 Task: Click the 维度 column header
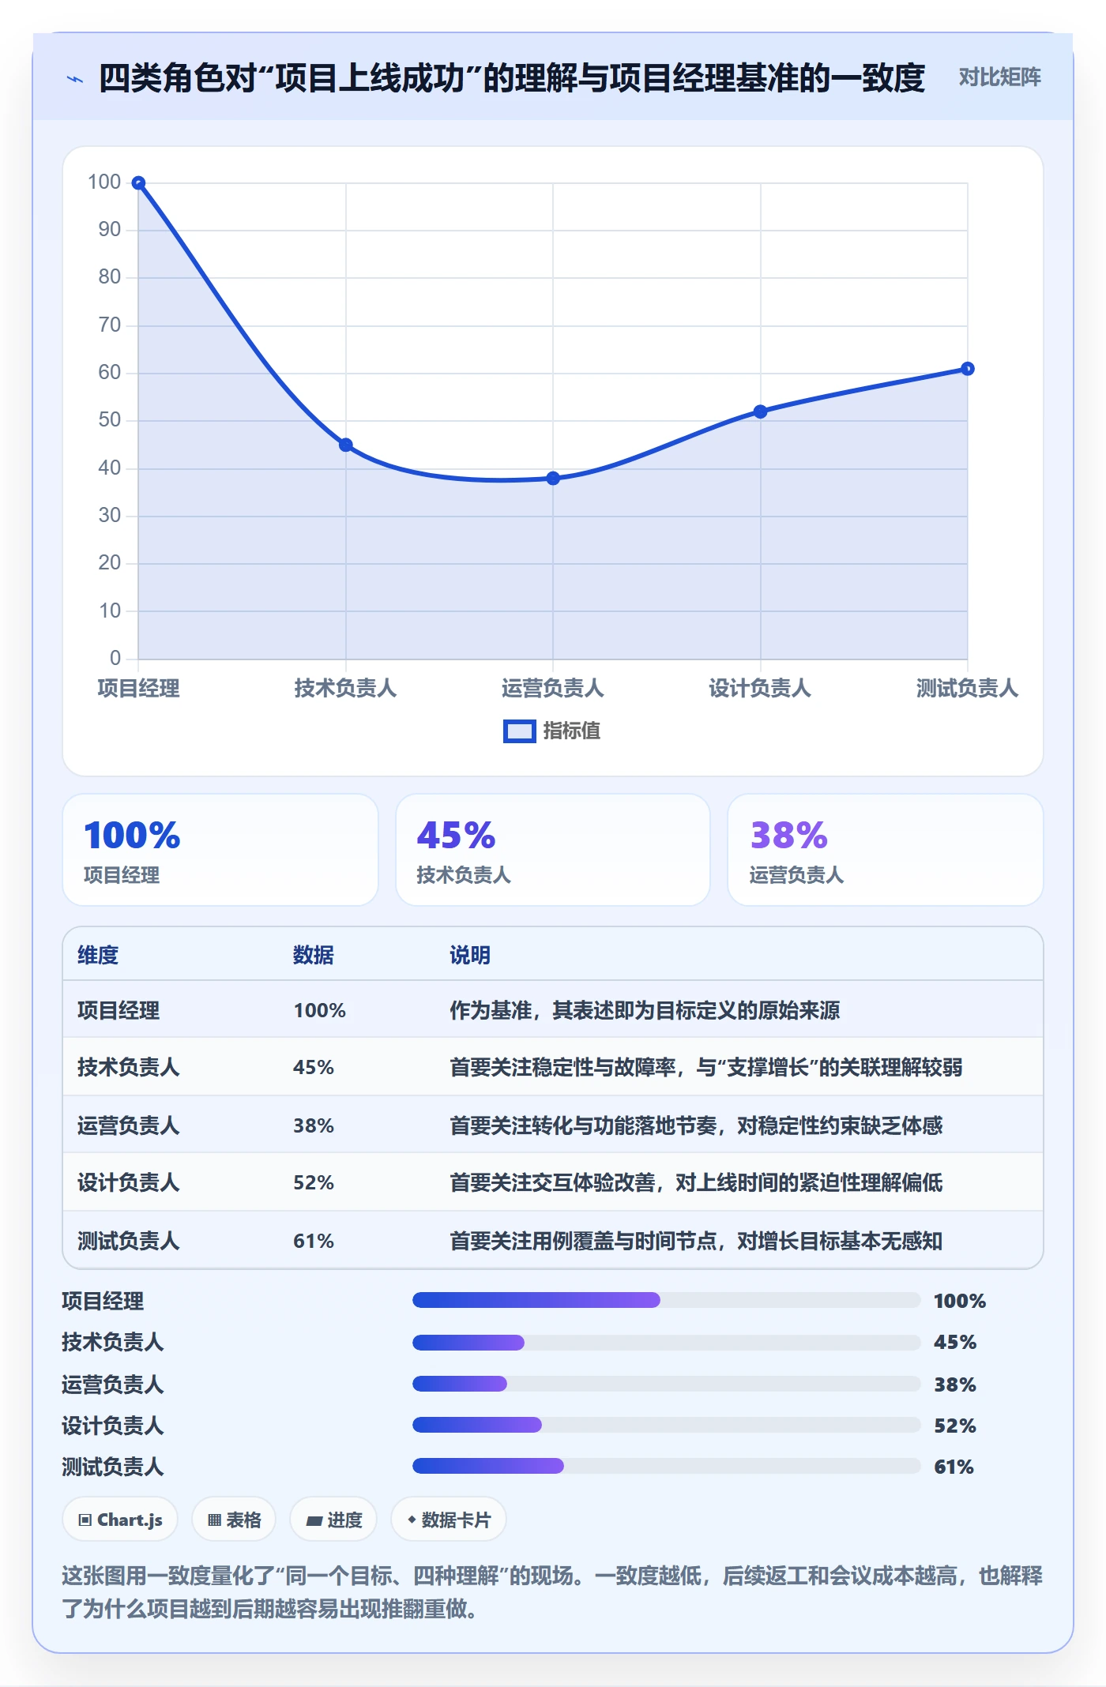tap(98, 955)
